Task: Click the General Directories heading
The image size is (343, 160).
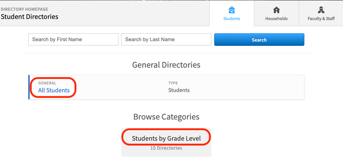Action: 166,65
